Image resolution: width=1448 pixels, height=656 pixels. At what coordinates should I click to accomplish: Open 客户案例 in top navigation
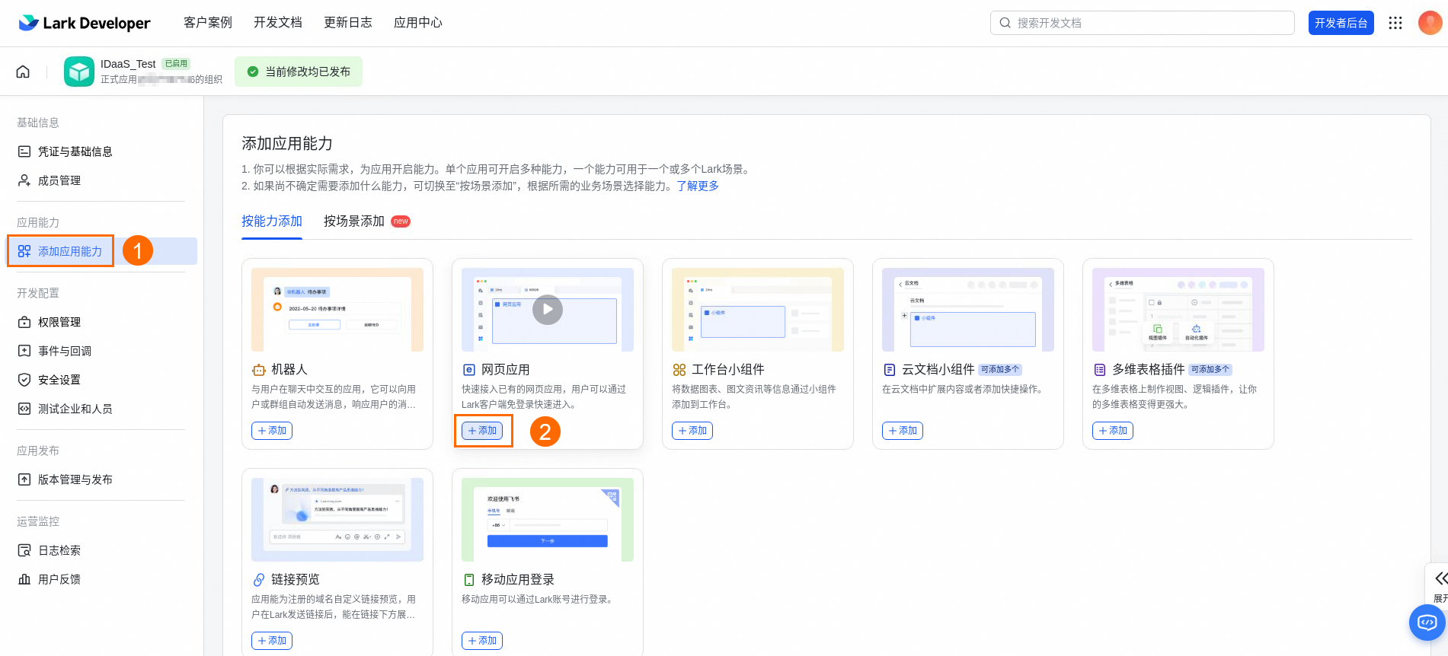(208, 23)
